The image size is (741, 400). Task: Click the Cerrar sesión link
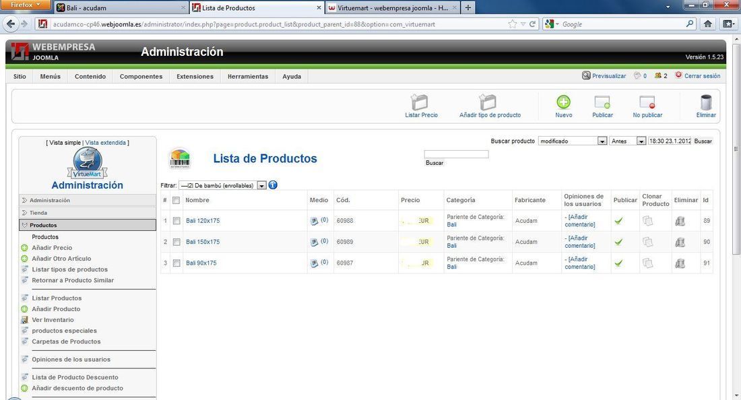702,75
